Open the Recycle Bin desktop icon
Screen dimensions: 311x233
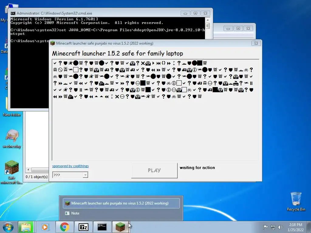click(x=296, y=201)
